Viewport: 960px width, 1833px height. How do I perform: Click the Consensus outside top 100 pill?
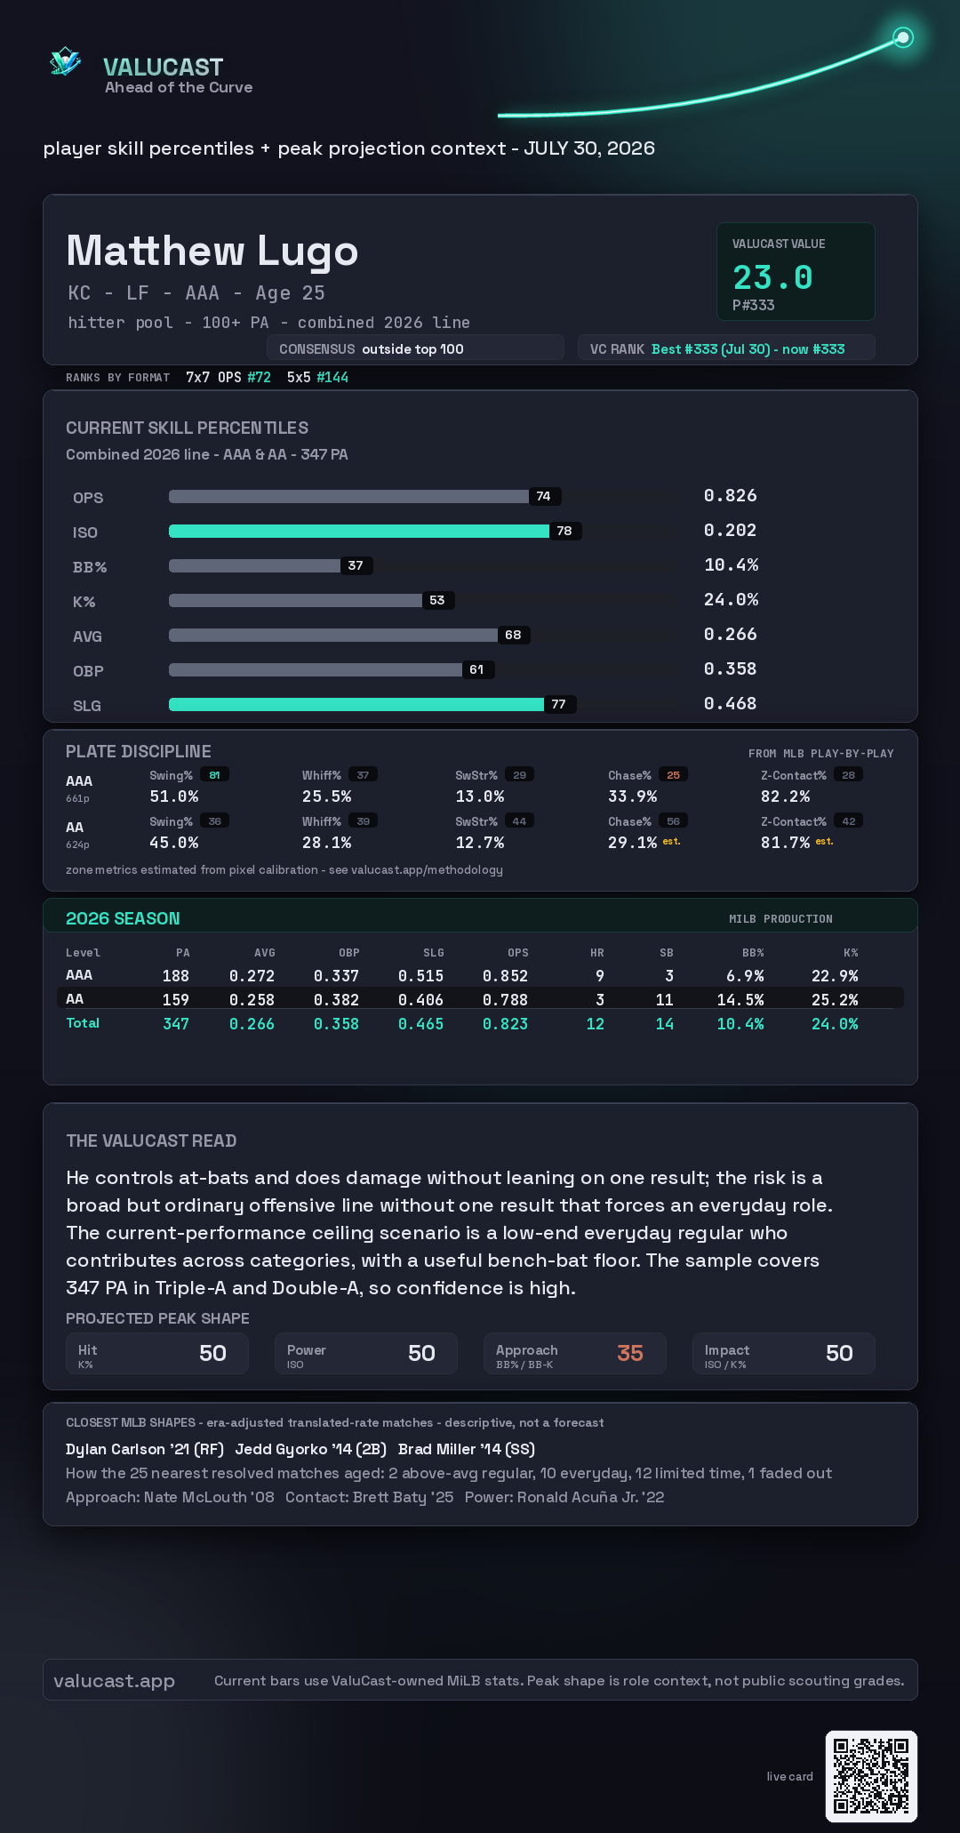[x=415, y=348]
